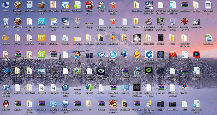Select the Glowfish folder
Screen dimensions: 217x115
coord(136,5)
